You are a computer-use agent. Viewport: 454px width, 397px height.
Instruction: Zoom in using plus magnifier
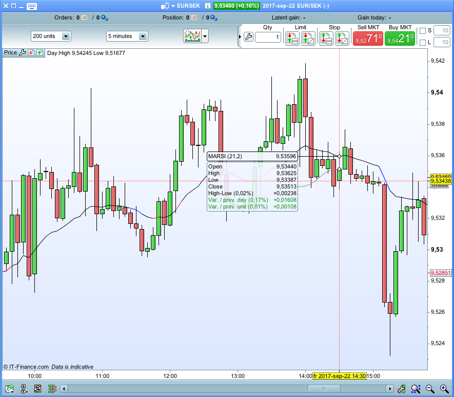pyautogui.click(x=444, y=389)
